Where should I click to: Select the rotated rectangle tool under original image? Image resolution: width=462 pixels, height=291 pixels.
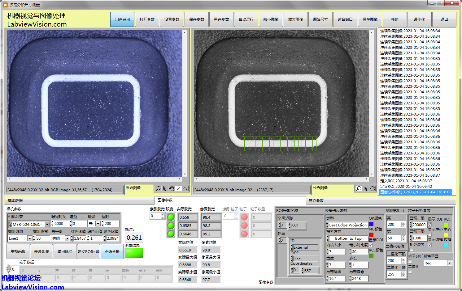[x=185, y=188]
